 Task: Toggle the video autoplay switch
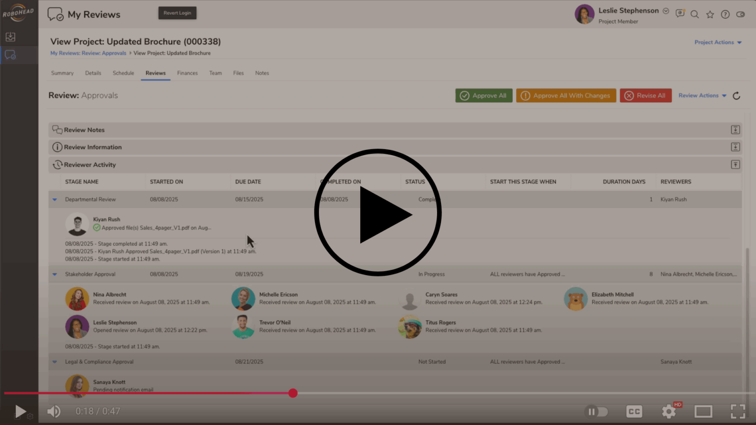[x=597, y=411]
